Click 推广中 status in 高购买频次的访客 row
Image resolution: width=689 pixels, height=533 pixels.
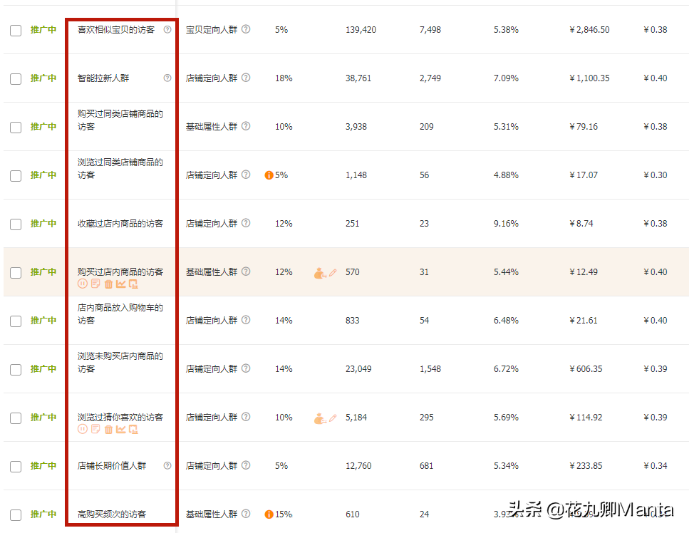tap(43, 514)
